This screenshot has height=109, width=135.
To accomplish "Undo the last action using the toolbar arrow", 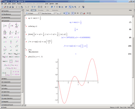I will pos(26,7).
